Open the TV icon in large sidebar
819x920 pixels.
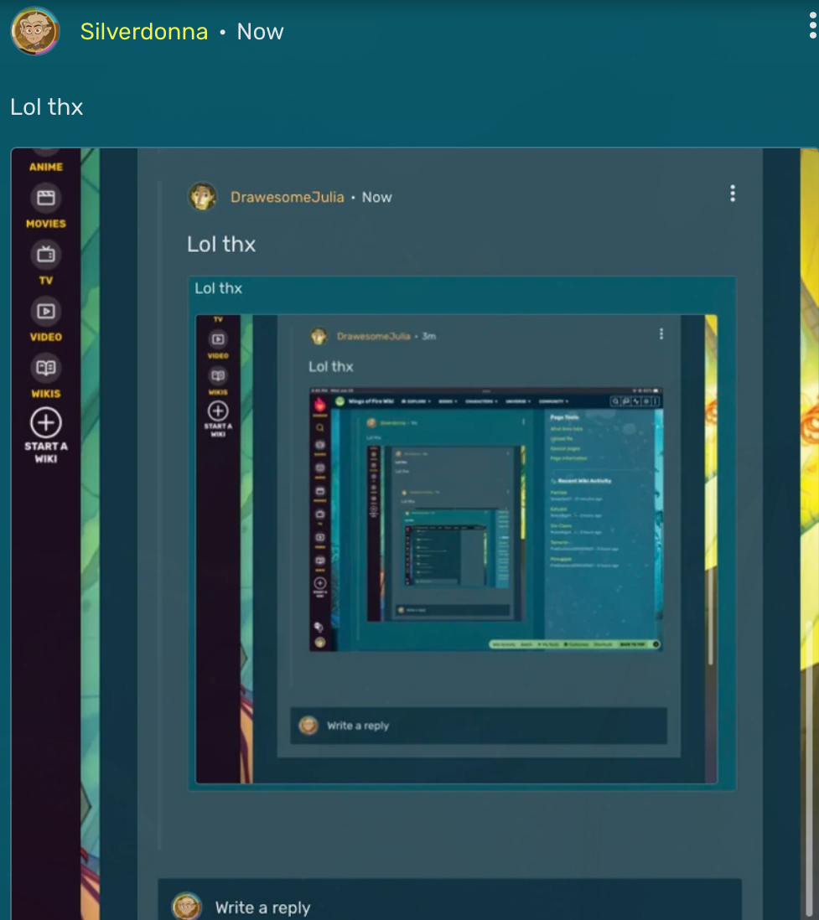(46, 254)
